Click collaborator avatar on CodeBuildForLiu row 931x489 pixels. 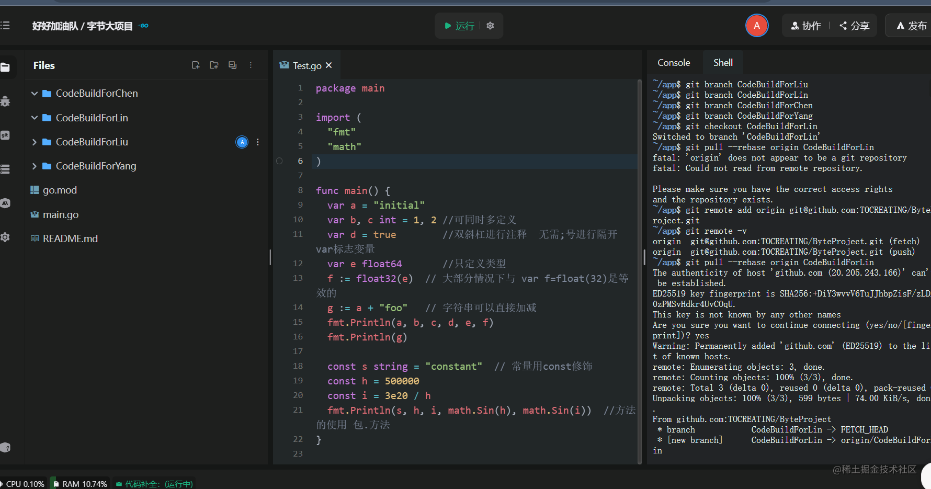tap(242, 142)
